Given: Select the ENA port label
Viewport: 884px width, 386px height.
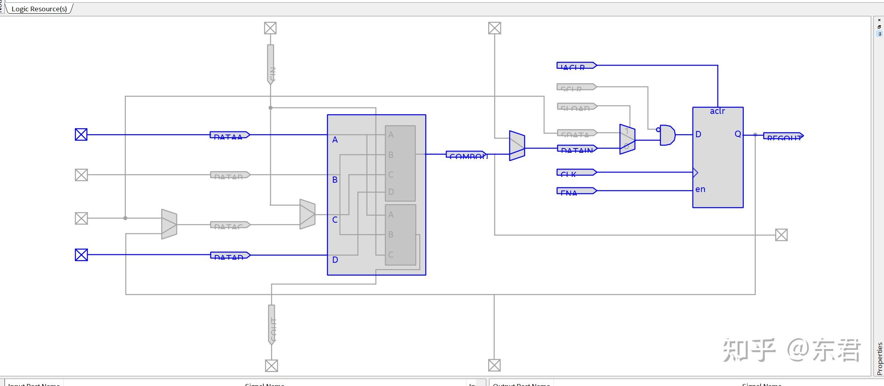Looking at the screenshot, I should click(x=576, y=191).
